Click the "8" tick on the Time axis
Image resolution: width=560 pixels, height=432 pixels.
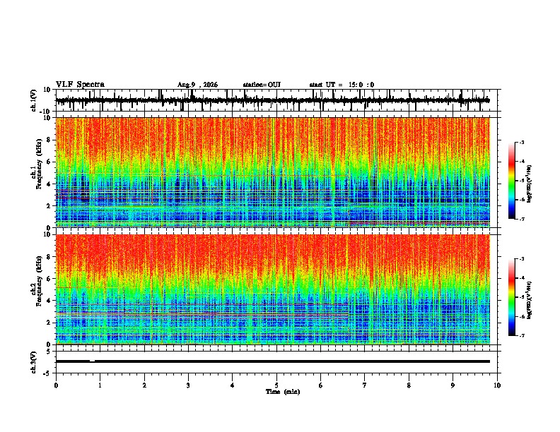409,385
